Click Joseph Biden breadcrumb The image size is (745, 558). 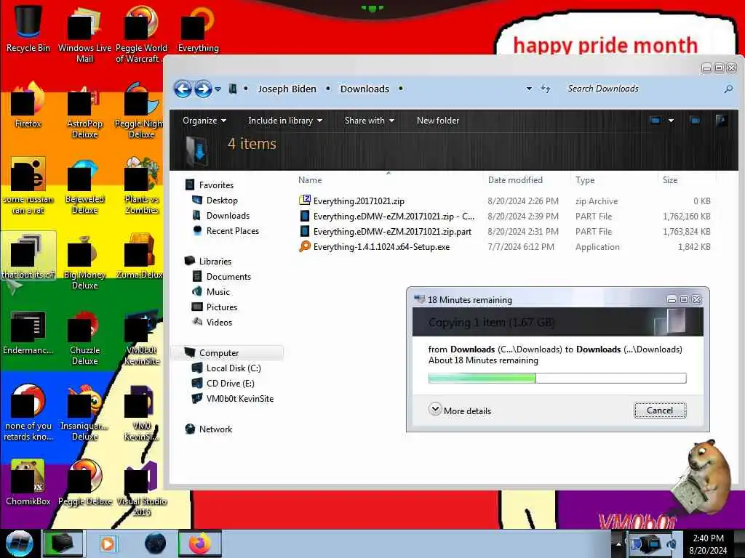coord(287,89)
